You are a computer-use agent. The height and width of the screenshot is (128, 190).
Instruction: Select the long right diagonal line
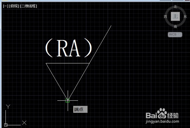click(89, 63)
